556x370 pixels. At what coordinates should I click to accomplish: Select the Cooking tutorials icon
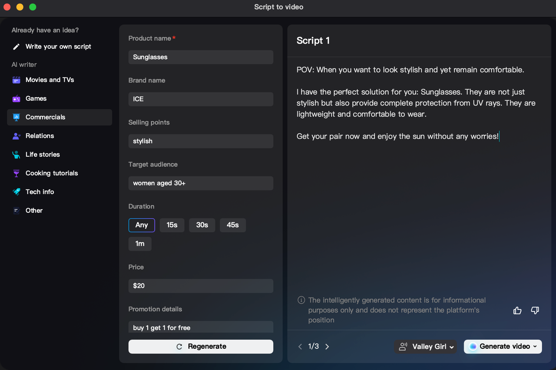click(x=16, y=173)
